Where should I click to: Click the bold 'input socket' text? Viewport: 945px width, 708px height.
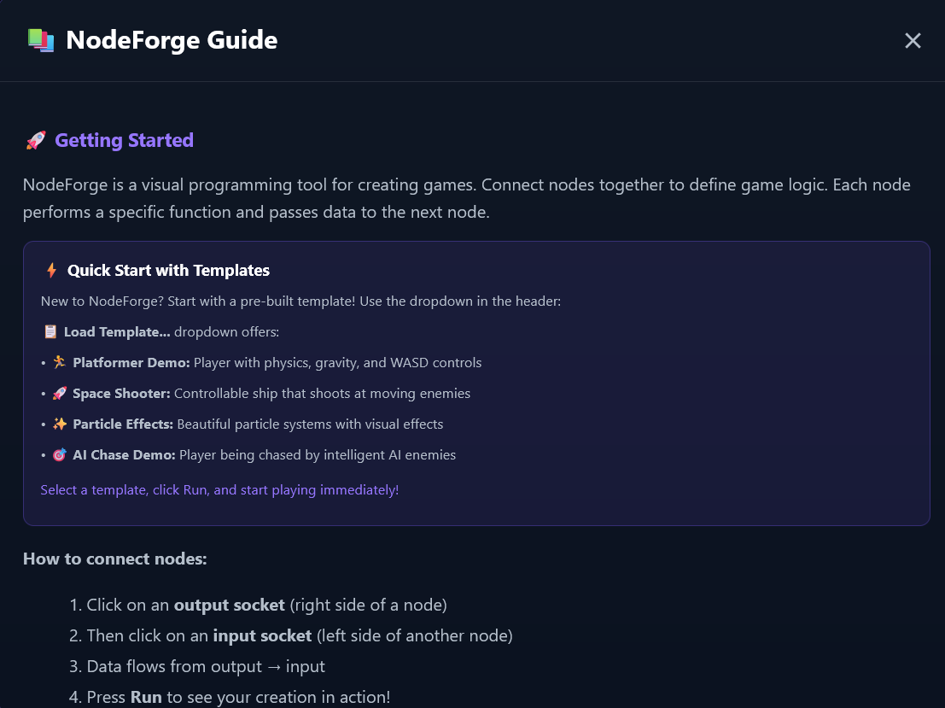[x=262, y=636]
